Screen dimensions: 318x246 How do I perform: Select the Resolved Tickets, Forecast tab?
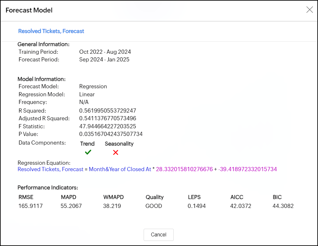click(51, 31)
